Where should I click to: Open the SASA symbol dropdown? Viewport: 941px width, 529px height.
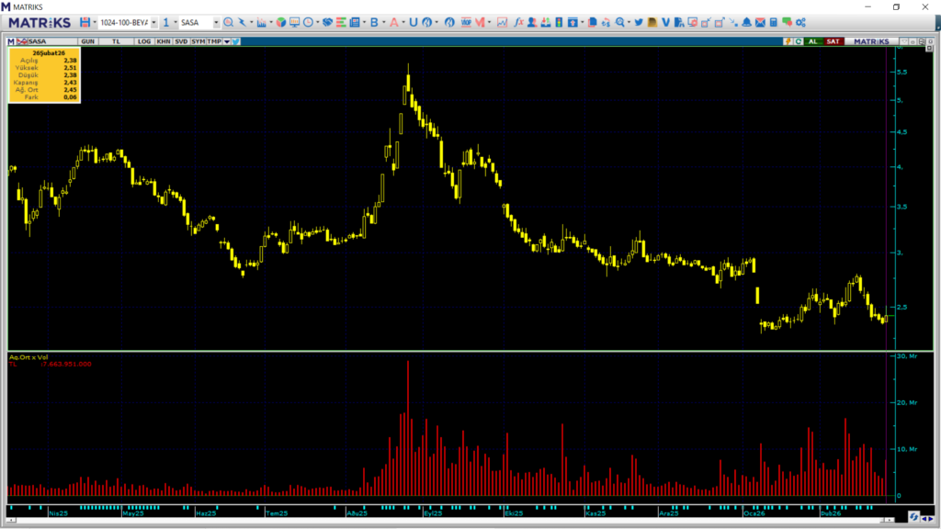216,22
